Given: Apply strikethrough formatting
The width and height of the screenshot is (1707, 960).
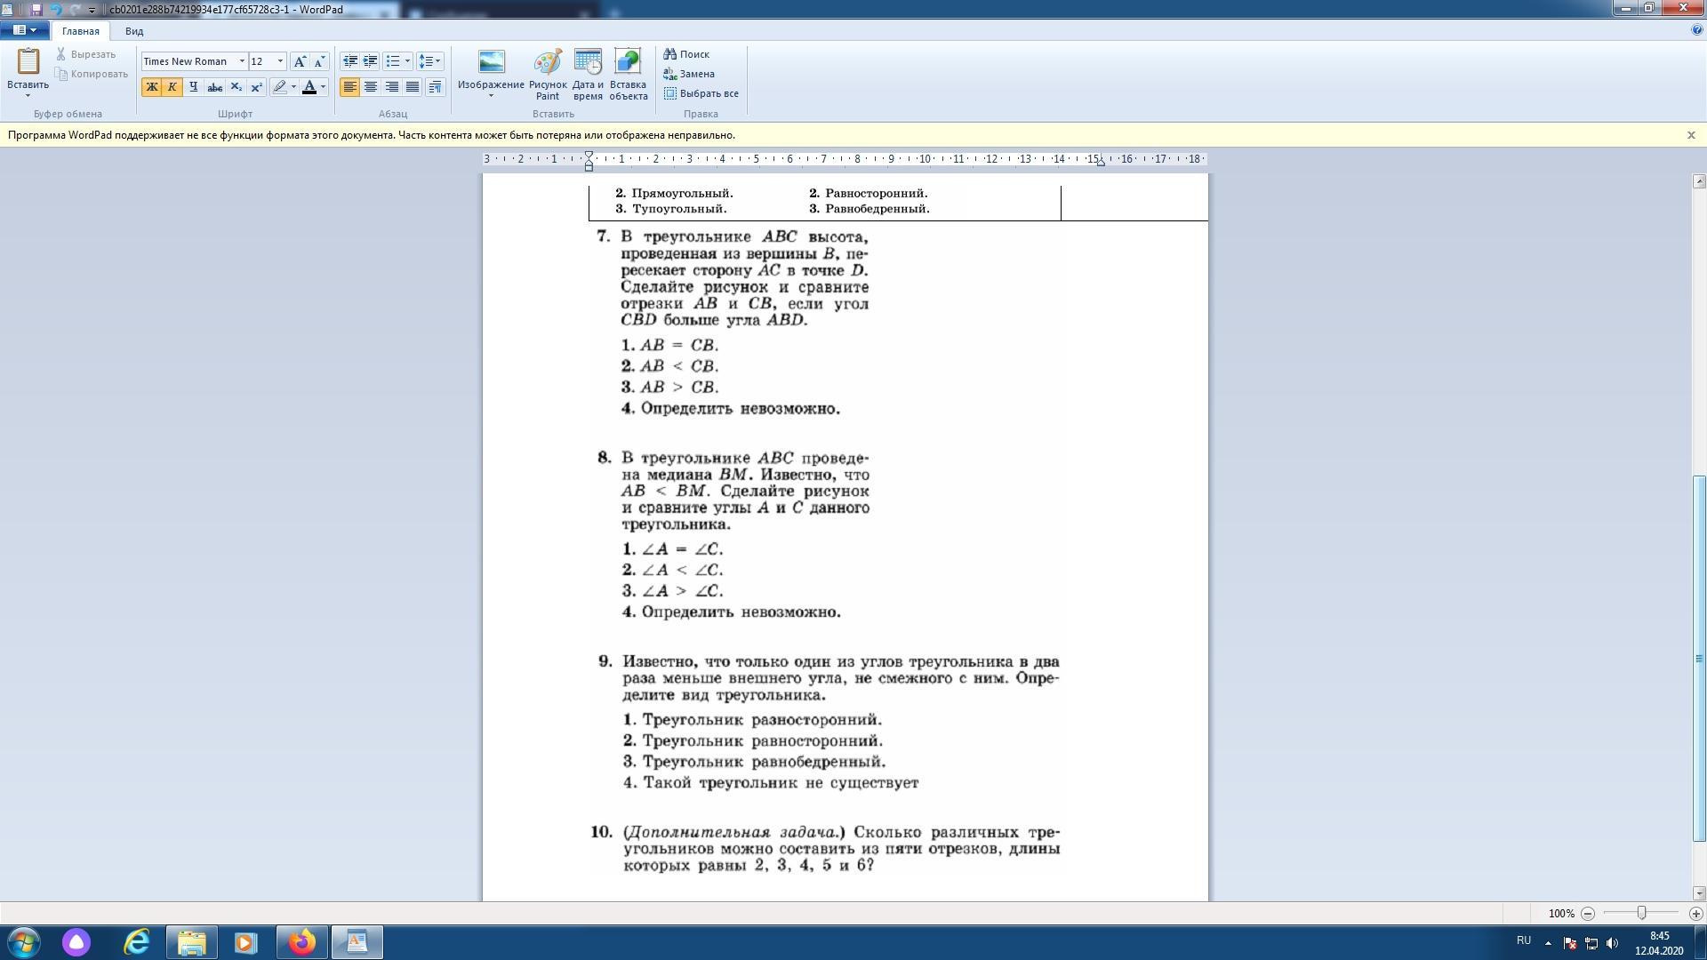Looking at the screenshot, I should [x=214, y=87].
